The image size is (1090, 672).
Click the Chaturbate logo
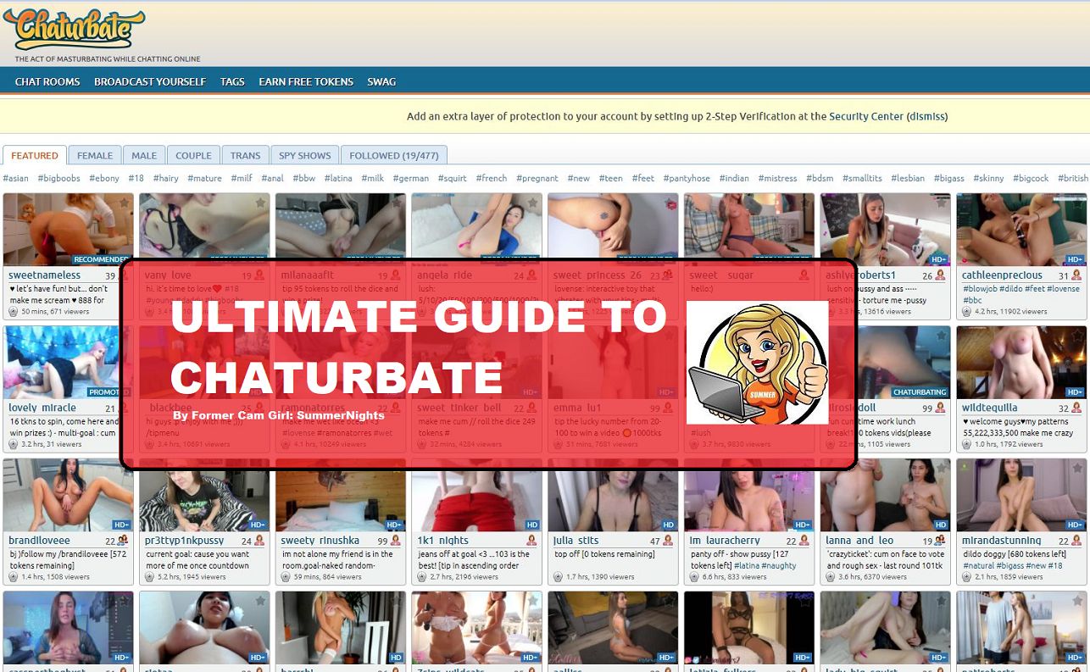74,30
